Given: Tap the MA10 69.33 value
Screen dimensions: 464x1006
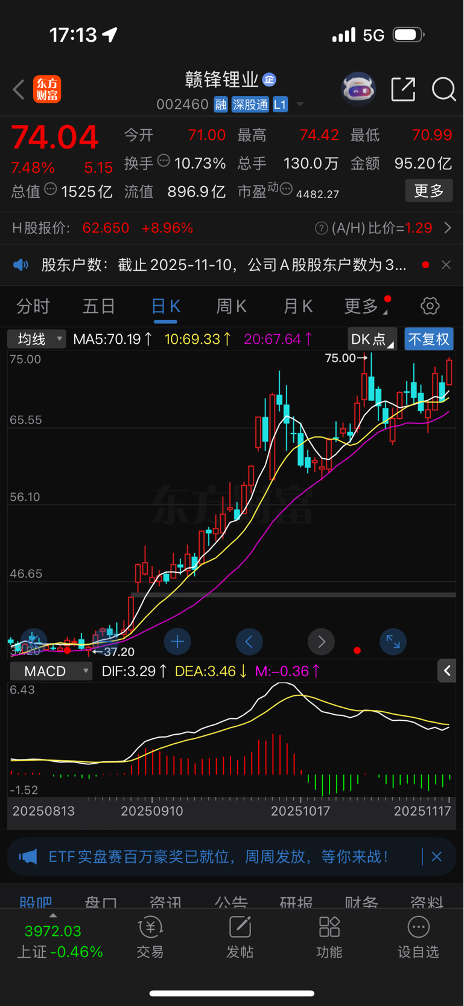Looking at the screenshot, I should (x=198, y=339).
